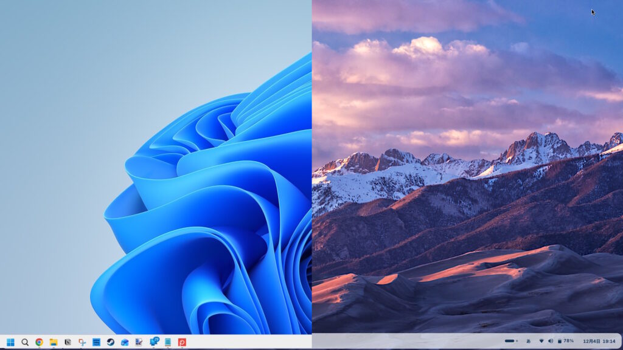Open the blue mail envelope app icon
623x350 pixels.
click(x=125, y=342)
